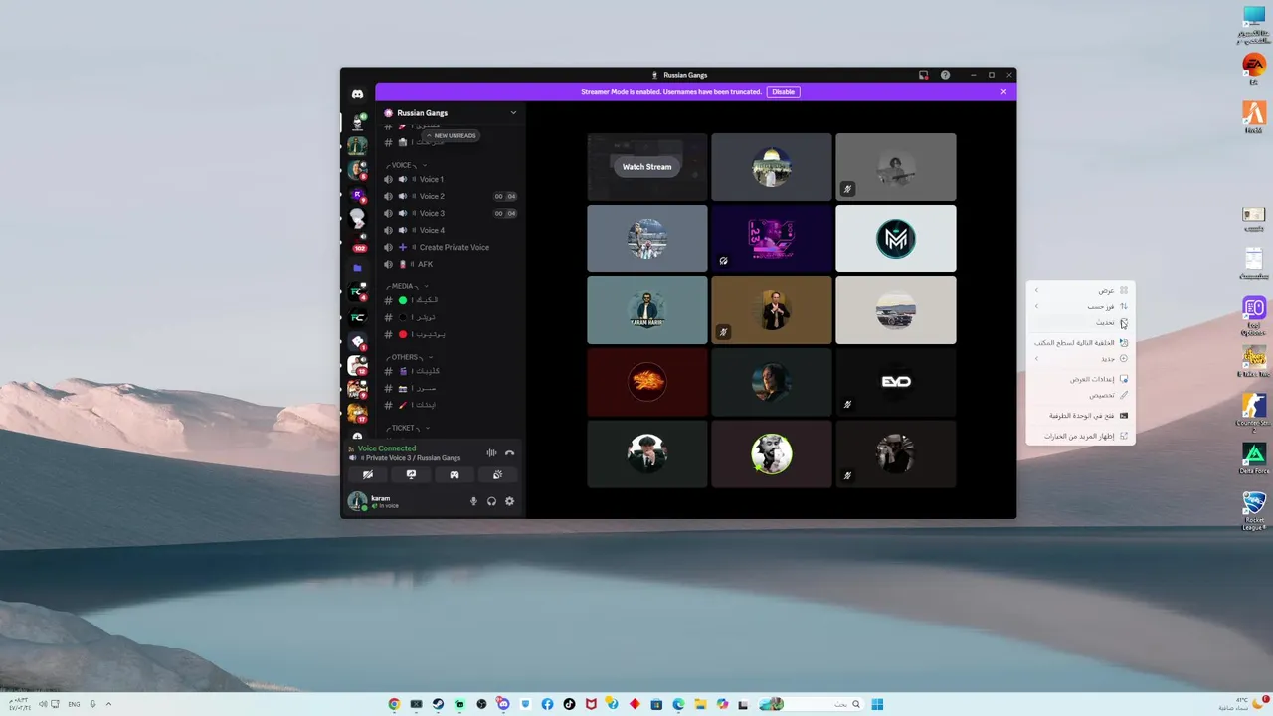The image size is (1273, 716).
Task: Open the soundboard button
Action: (497, 475)
